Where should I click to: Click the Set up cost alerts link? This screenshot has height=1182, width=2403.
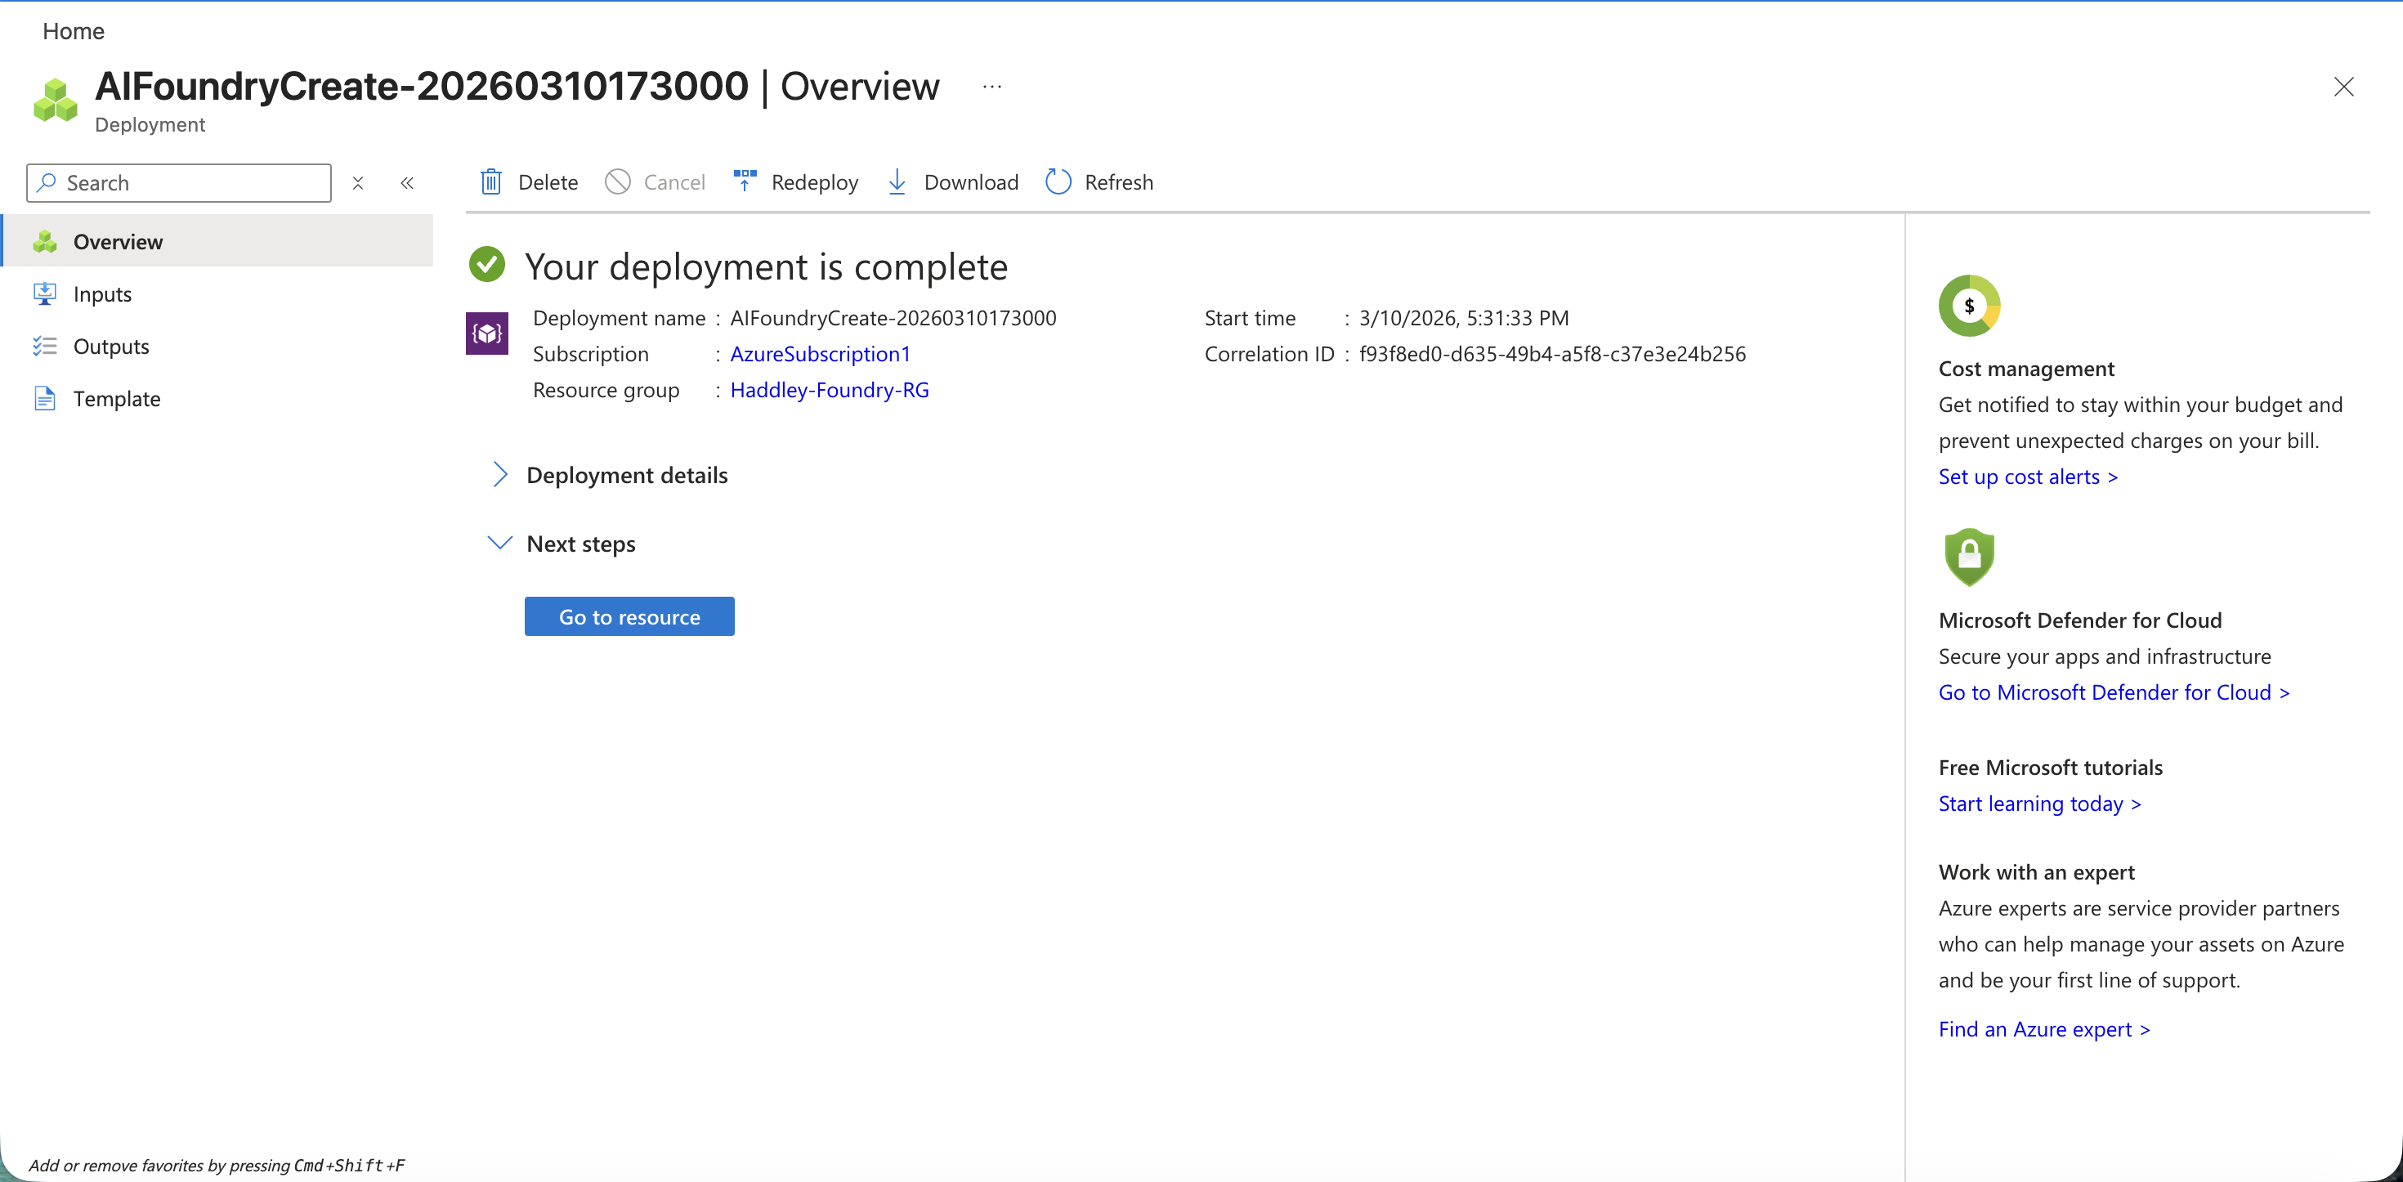pos(2027,476)
